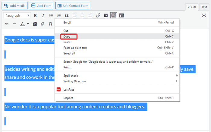This screenshot has width=211, height=132.
Task: Click the special character omega icon
Action: click(50, 24)
